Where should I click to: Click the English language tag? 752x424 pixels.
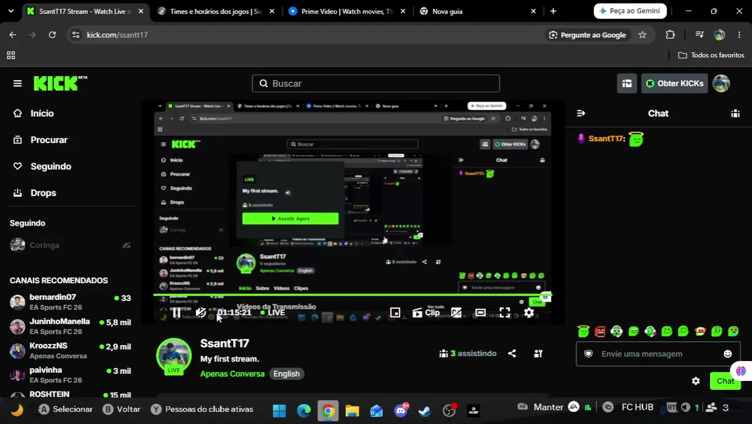(287, 374)
